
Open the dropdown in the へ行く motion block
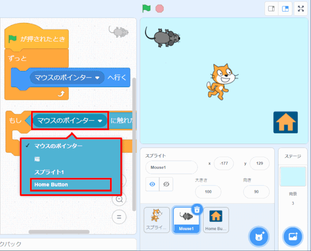click(x=67, y=77)
